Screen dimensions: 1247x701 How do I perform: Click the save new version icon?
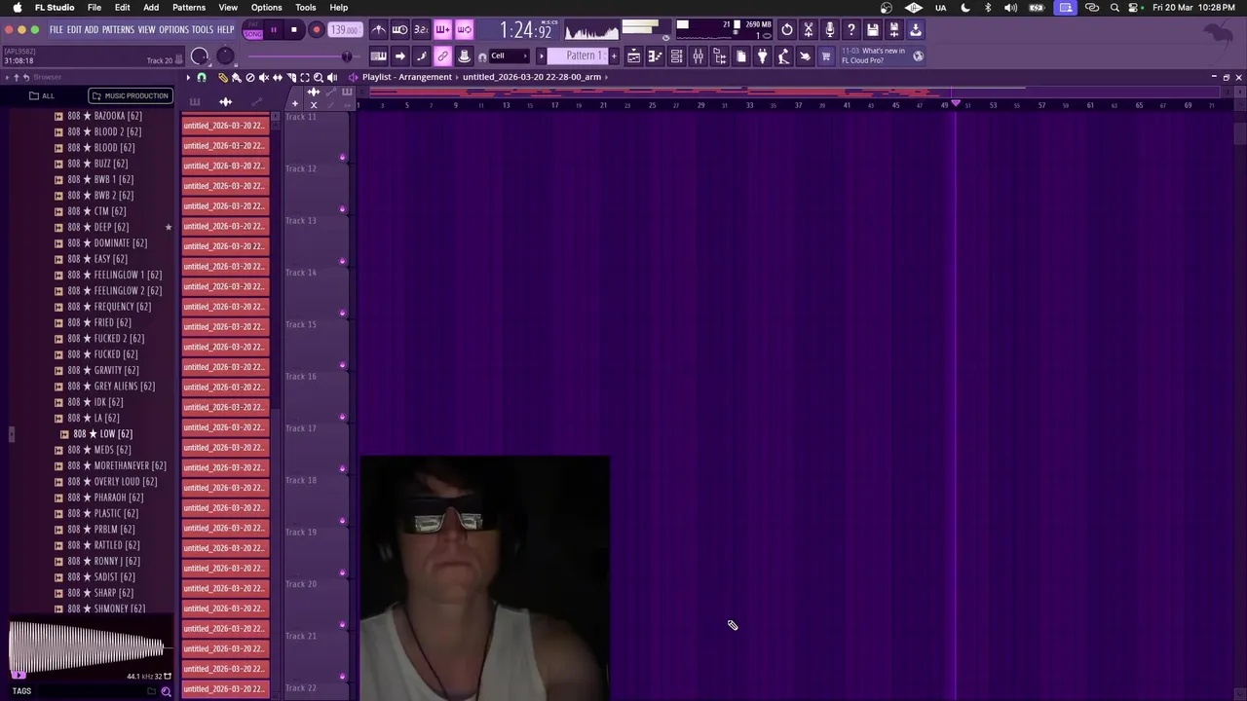pos(893,30)
